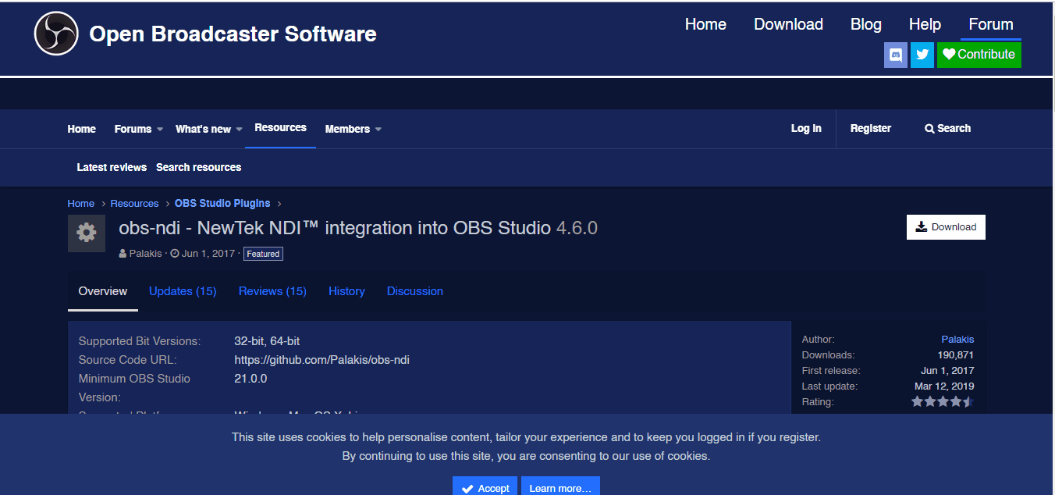Click the Featured label
Viewport: 1055px width, 495px height.
point(263,254)
